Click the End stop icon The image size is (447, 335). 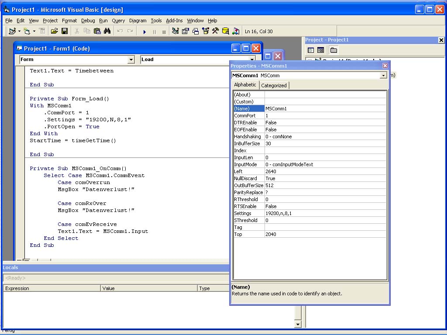tap(164, 31)
